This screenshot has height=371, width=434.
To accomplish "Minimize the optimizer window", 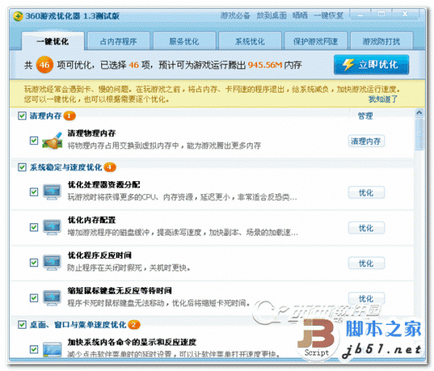I will coord(360,14).
